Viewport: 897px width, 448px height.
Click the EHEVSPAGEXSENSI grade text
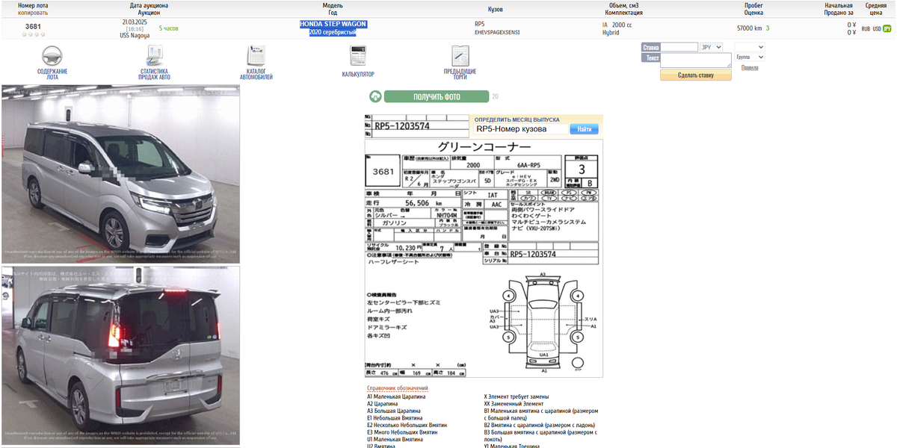coord(497,32)
